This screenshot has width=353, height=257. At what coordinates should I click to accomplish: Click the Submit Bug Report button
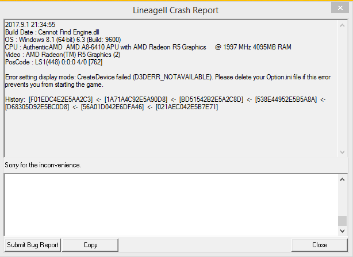click(x=33, y=245)
